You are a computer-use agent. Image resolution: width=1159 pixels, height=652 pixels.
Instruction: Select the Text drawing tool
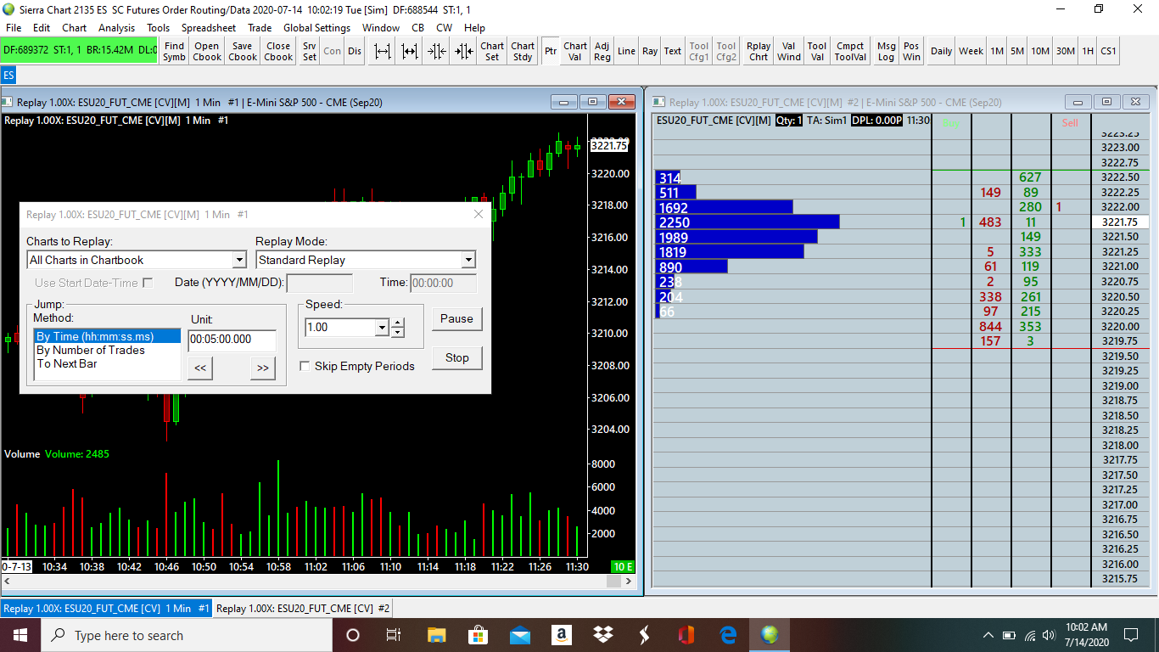pyautogui.click(x=673, y=51)
